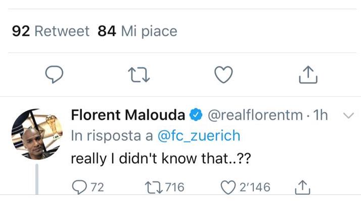Tap the retweet icon under main tweet

(x=139, y=75)
